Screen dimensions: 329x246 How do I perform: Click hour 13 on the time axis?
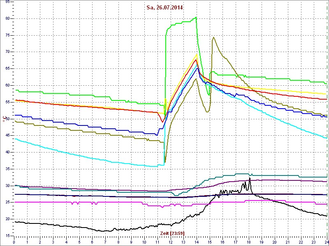point(183,242)
